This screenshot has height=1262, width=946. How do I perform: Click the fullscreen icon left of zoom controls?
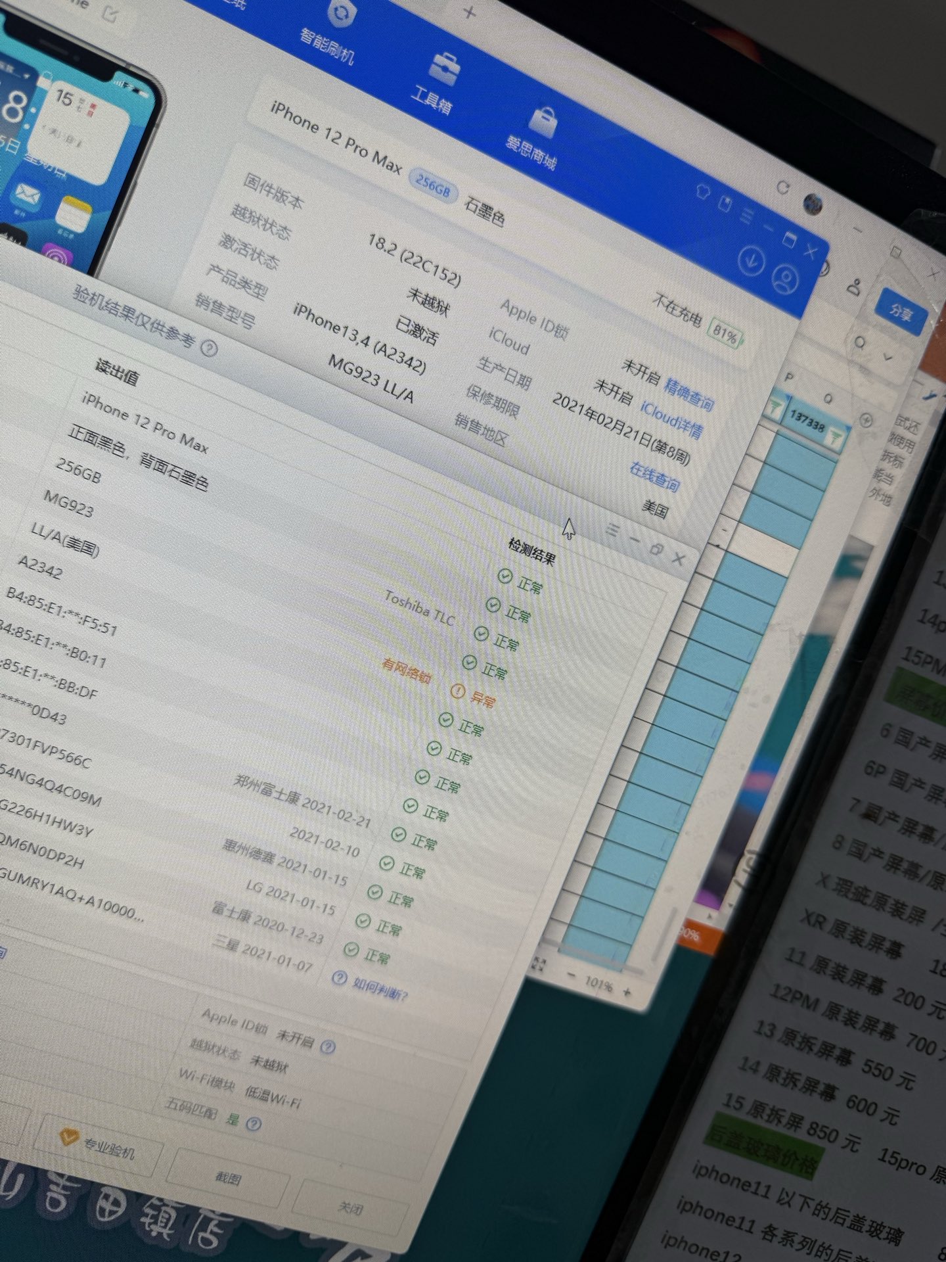pyautogui.click(x=539, y=964)
